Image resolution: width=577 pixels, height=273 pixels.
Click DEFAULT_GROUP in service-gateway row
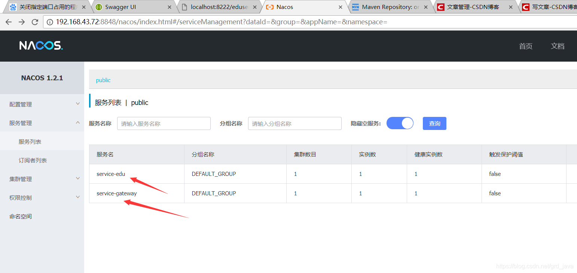[214, 193]
